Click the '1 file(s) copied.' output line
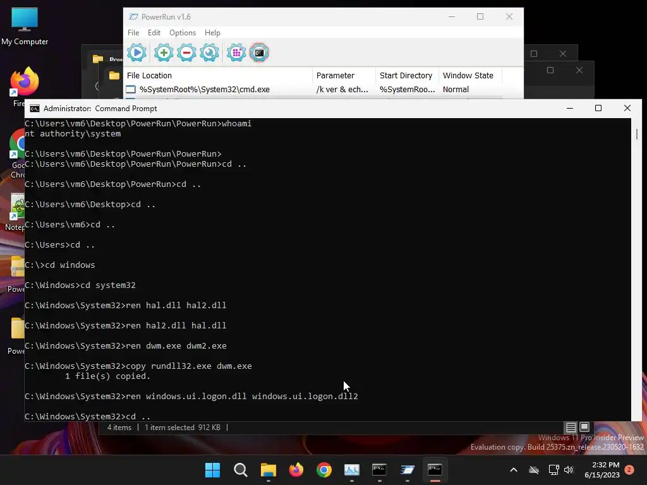Screen dimensions: 647x485 pyautogui.click(x=107, y=376)
